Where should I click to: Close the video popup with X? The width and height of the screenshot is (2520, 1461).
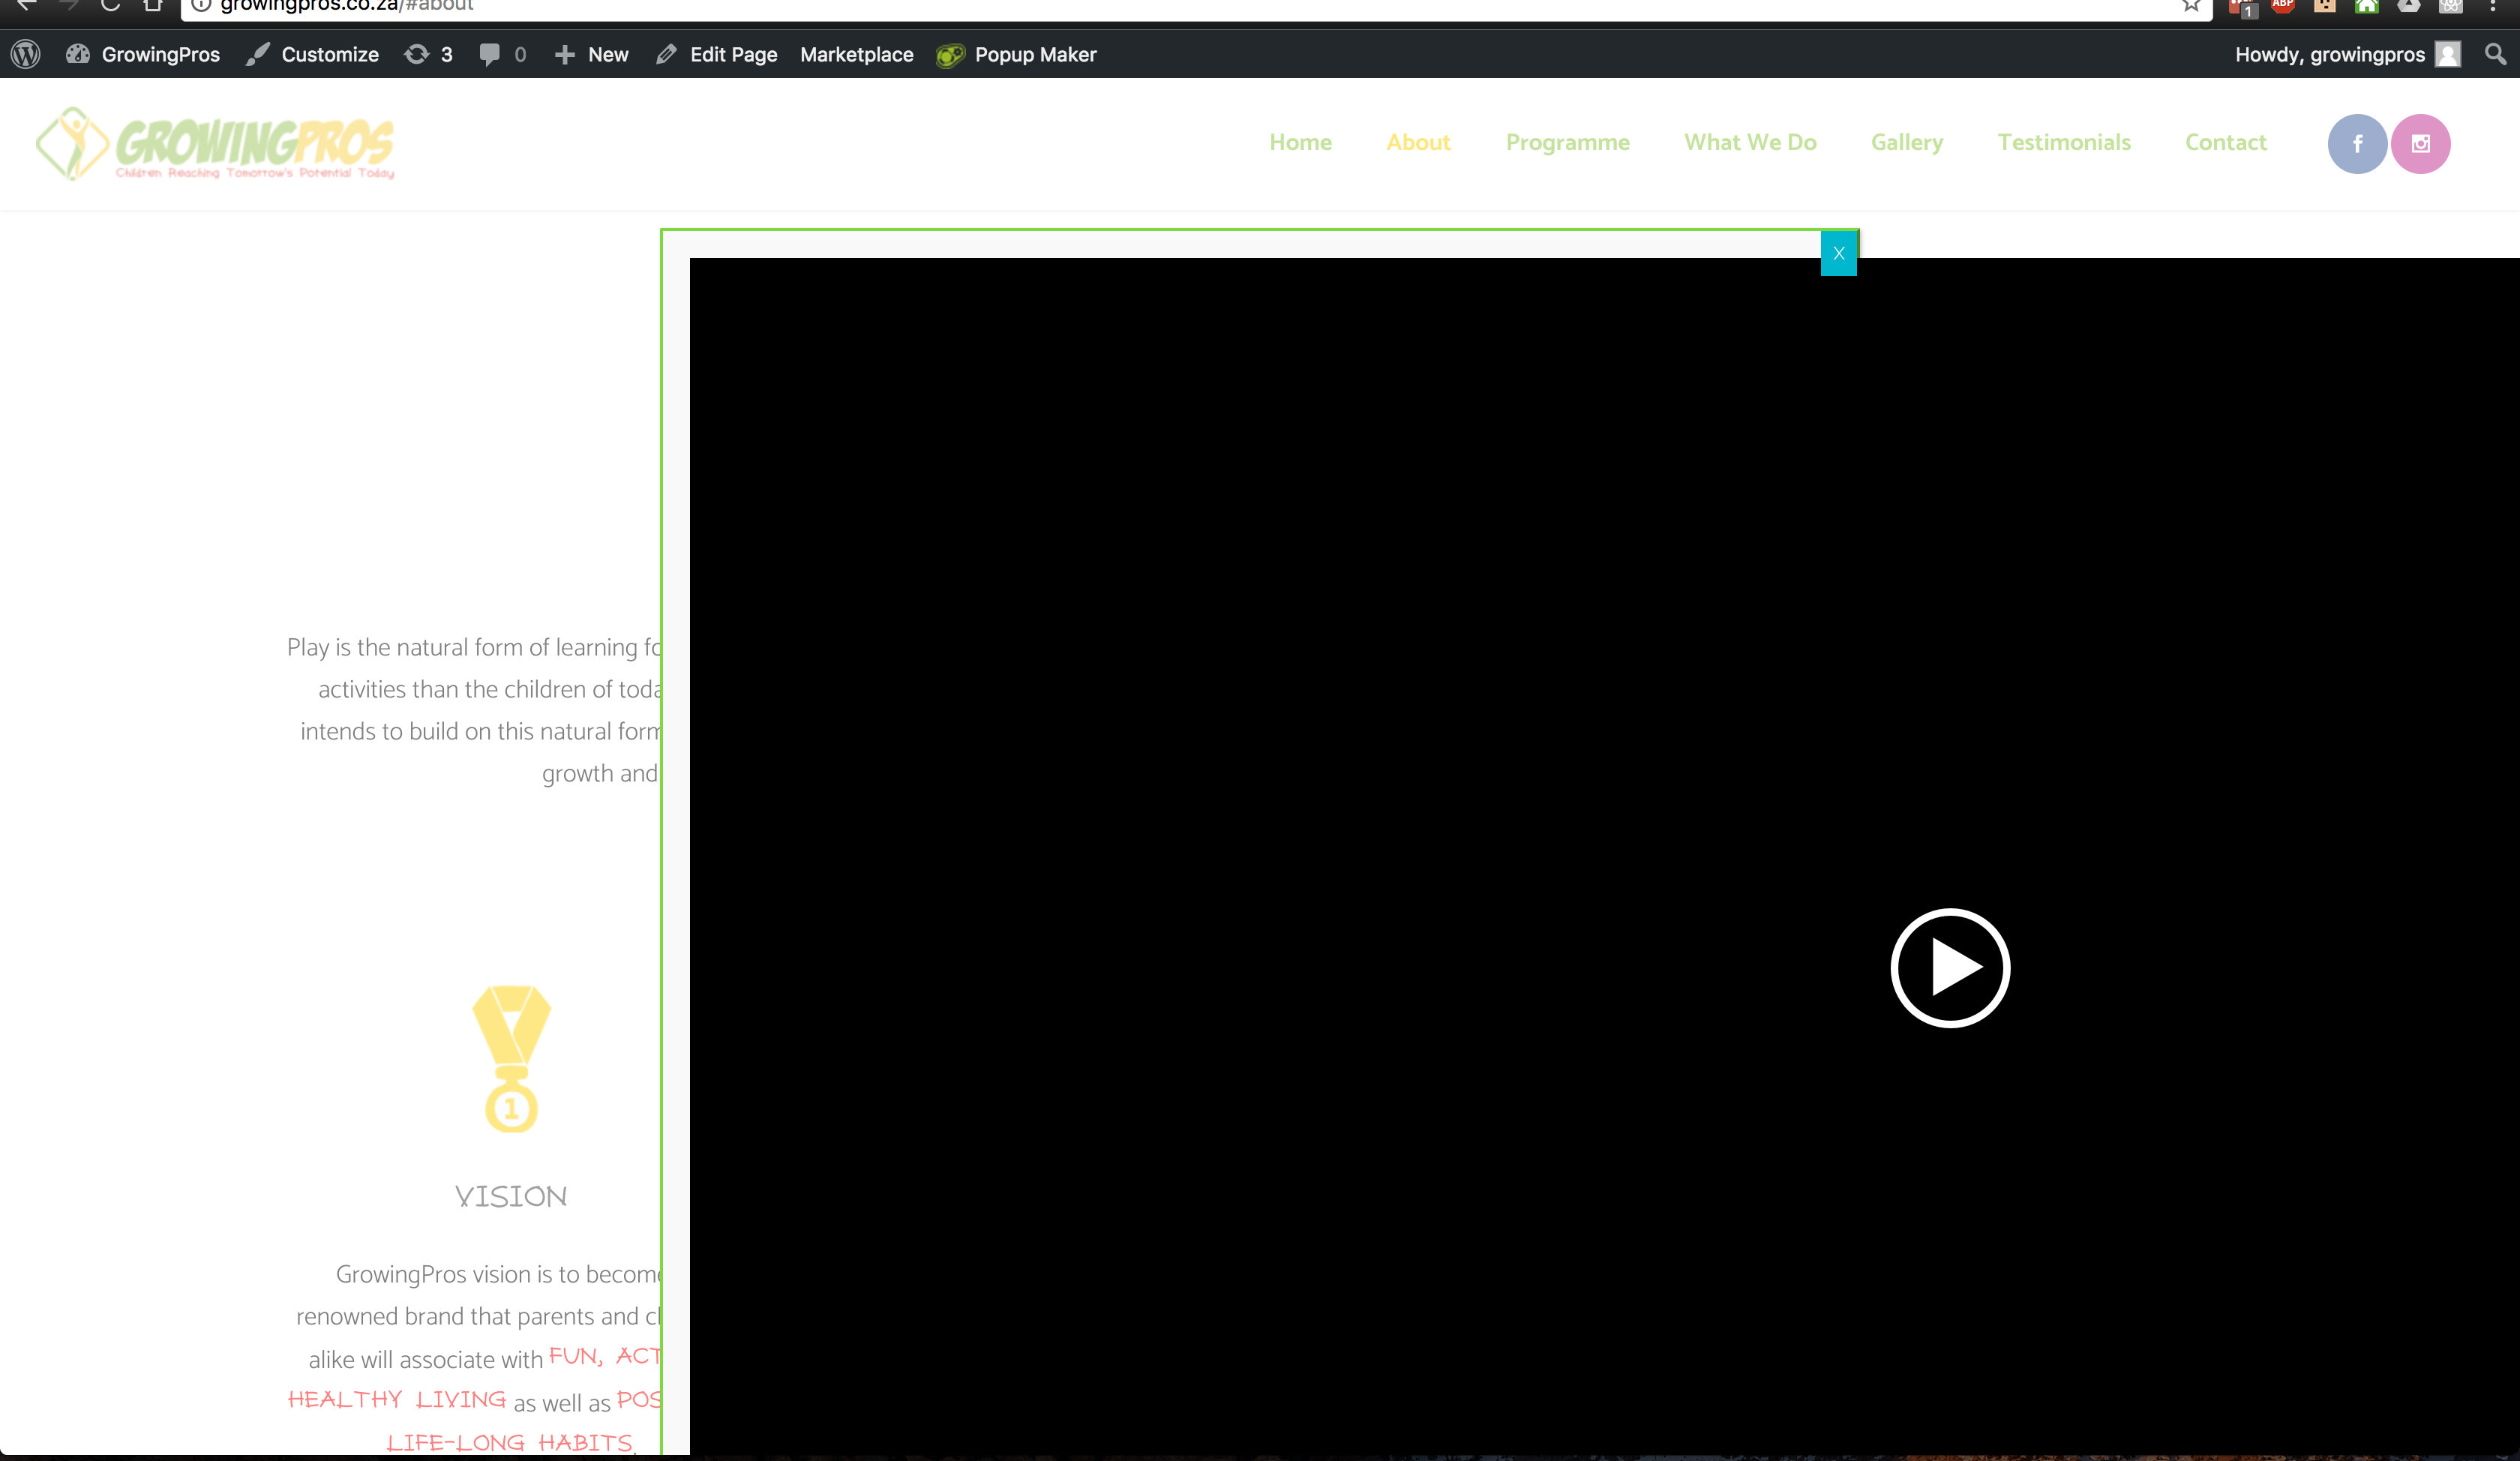pos(1838,253)
